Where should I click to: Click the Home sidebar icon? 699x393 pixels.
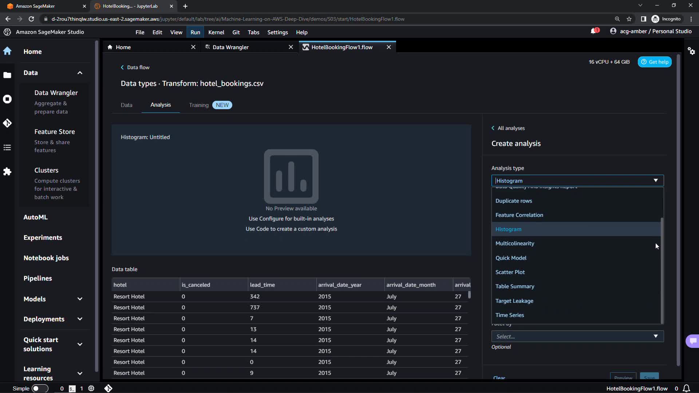coord(7,51)
